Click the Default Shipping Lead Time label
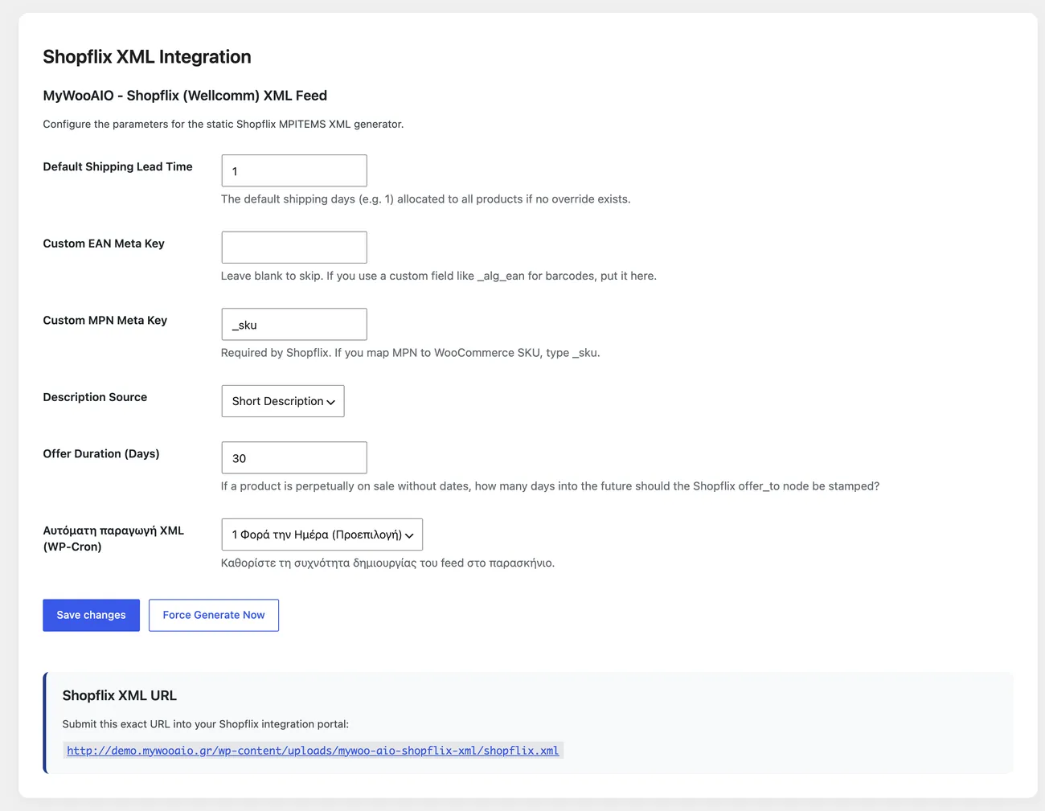This screenshot has height=811, width=1045. 117,166
